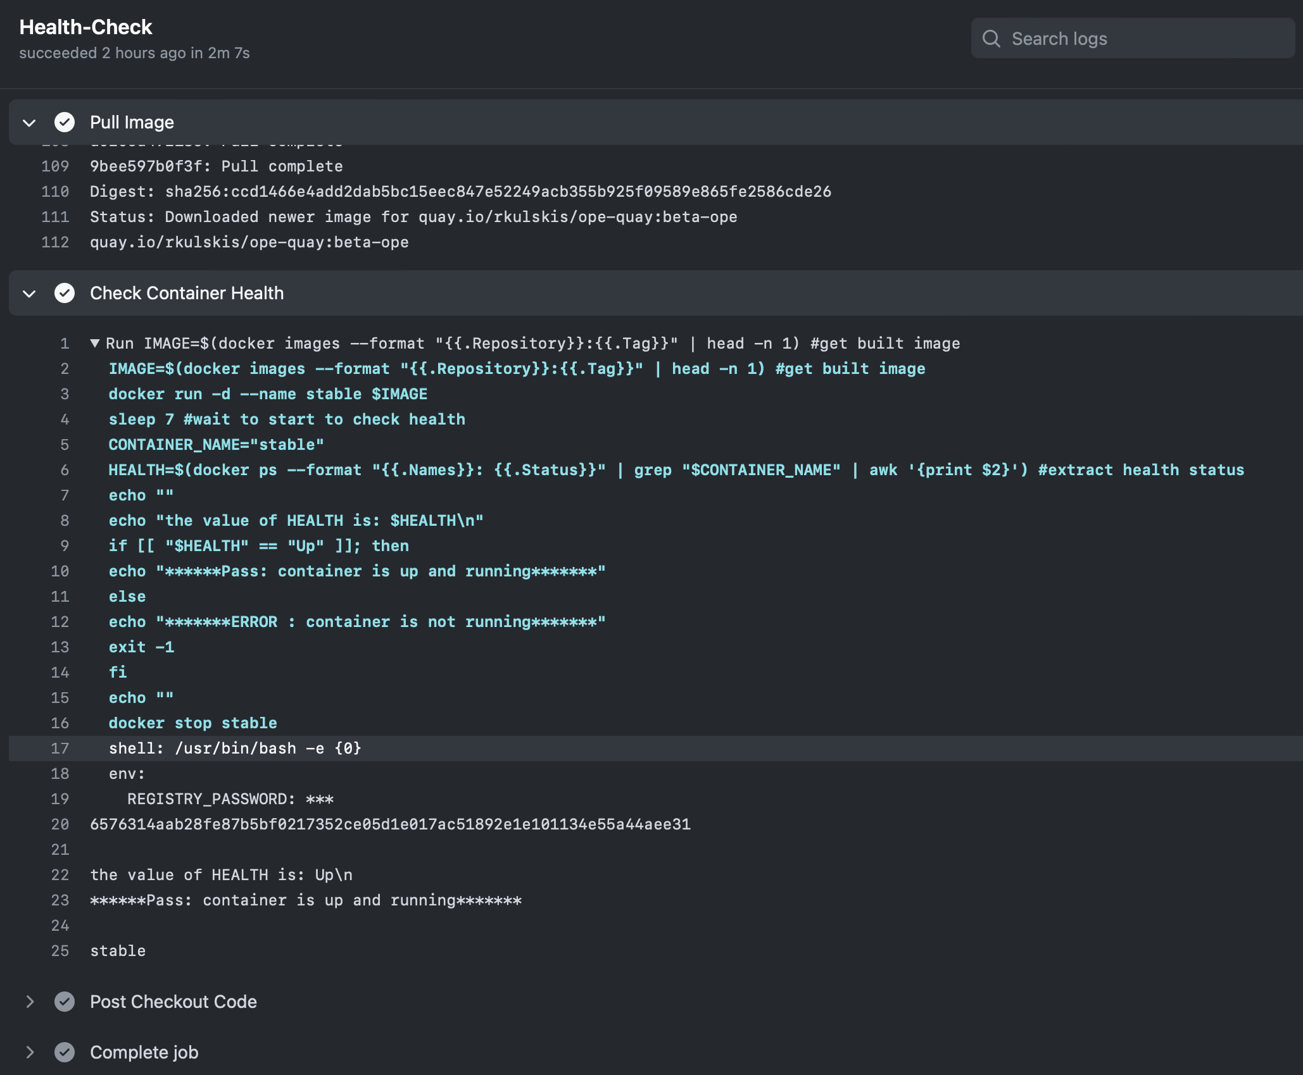This screenshot has width=1303, height=1075.
Task: Click line number 23 Pass output
Action: coord(60,900)
